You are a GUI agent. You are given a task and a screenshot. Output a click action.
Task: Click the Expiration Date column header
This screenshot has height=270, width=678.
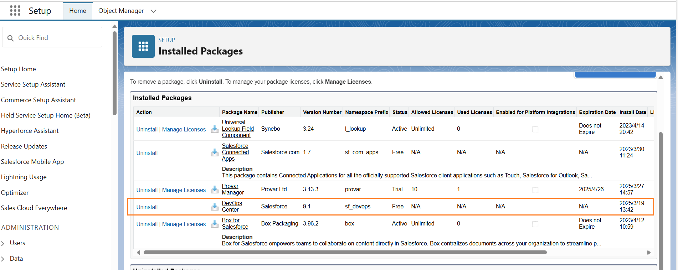(597, 112)
